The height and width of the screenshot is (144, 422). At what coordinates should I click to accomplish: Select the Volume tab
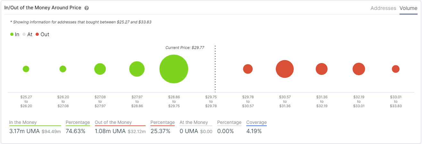408,8
